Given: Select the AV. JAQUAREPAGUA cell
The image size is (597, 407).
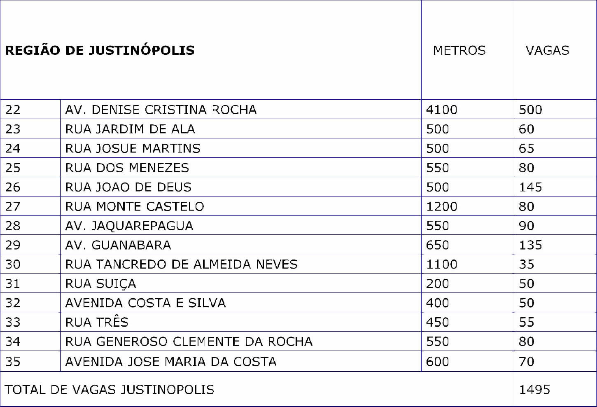Looking at the screenshot, I should click(x=129, y=226).
